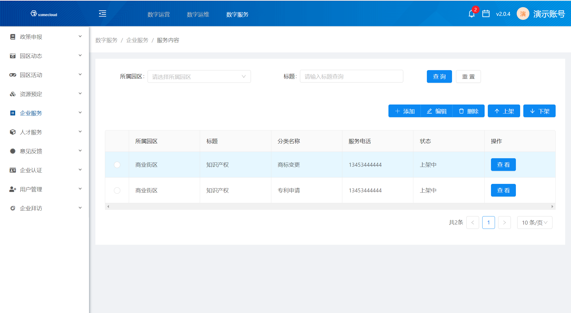Click the 添加 add button
The image size is (571, 313).
(405, 111)
